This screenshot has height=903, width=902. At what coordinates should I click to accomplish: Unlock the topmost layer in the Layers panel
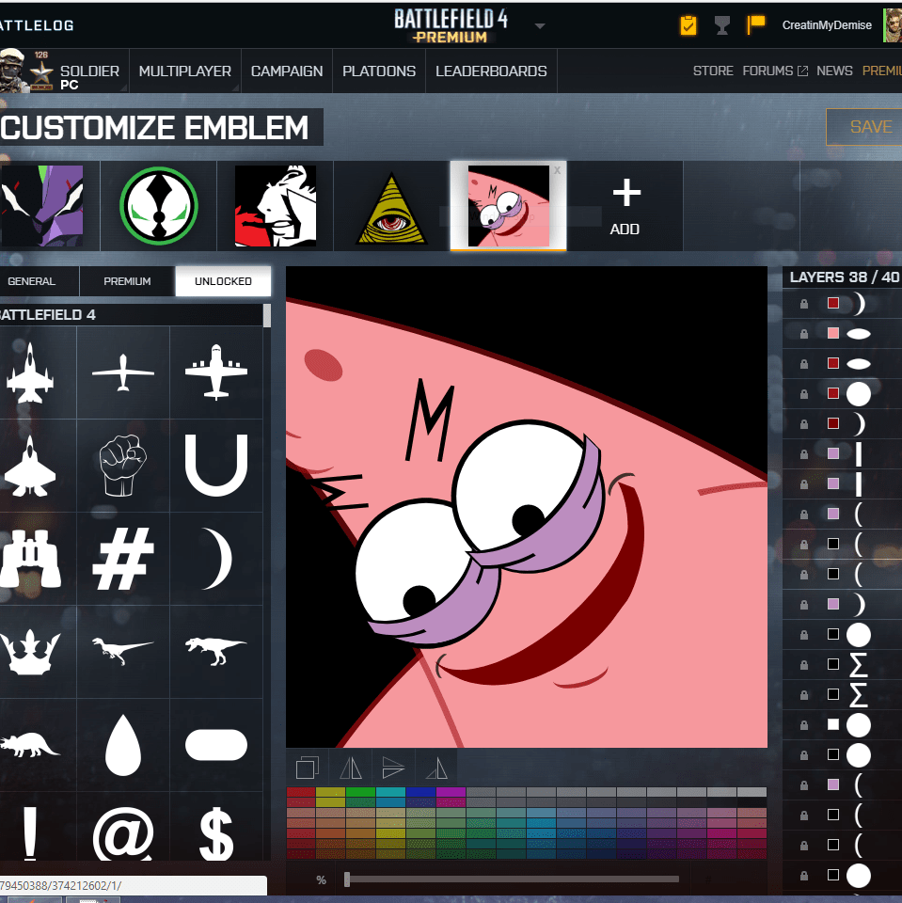pyautogui.click(x=802, y=303)
